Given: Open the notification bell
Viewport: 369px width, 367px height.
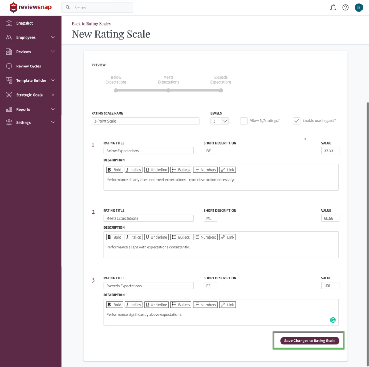Looking at the screenshot, I should click(333, 7).
